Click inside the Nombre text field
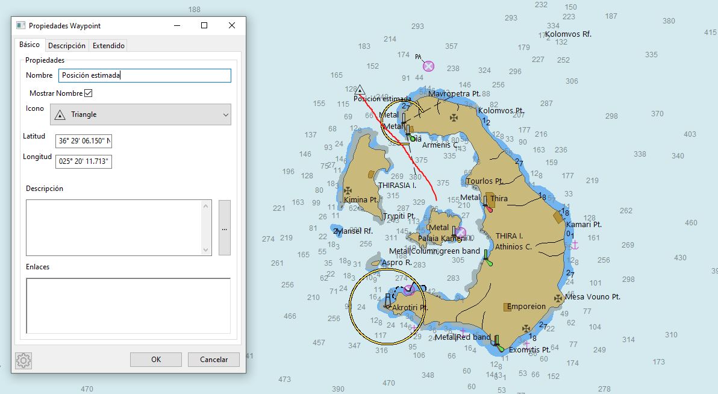Image resolution: width=718 pixels, height=394 pixels. [145, 75]
